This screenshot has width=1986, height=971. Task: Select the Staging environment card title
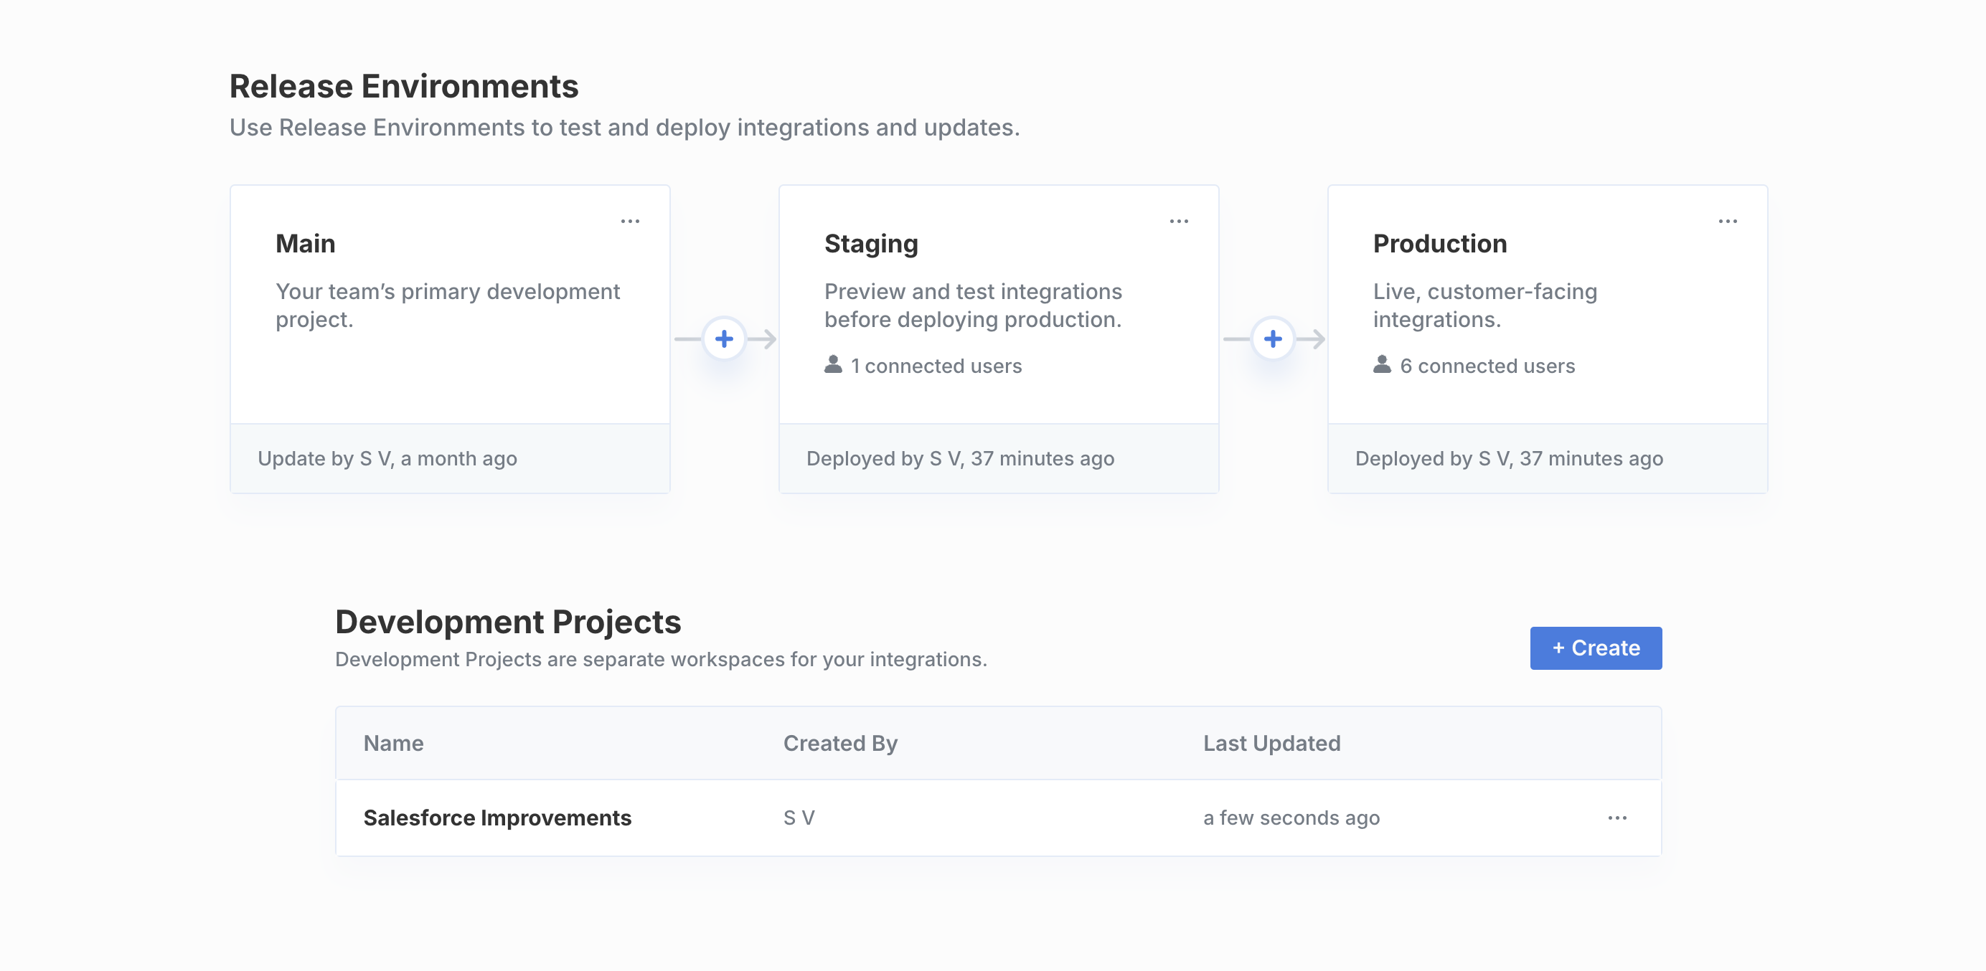click(870, 244)
